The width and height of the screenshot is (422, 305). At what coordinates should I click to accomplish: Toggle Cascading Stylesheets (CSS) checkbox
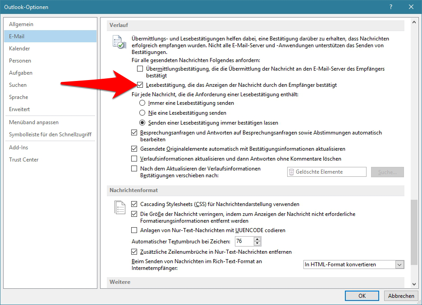134,204
